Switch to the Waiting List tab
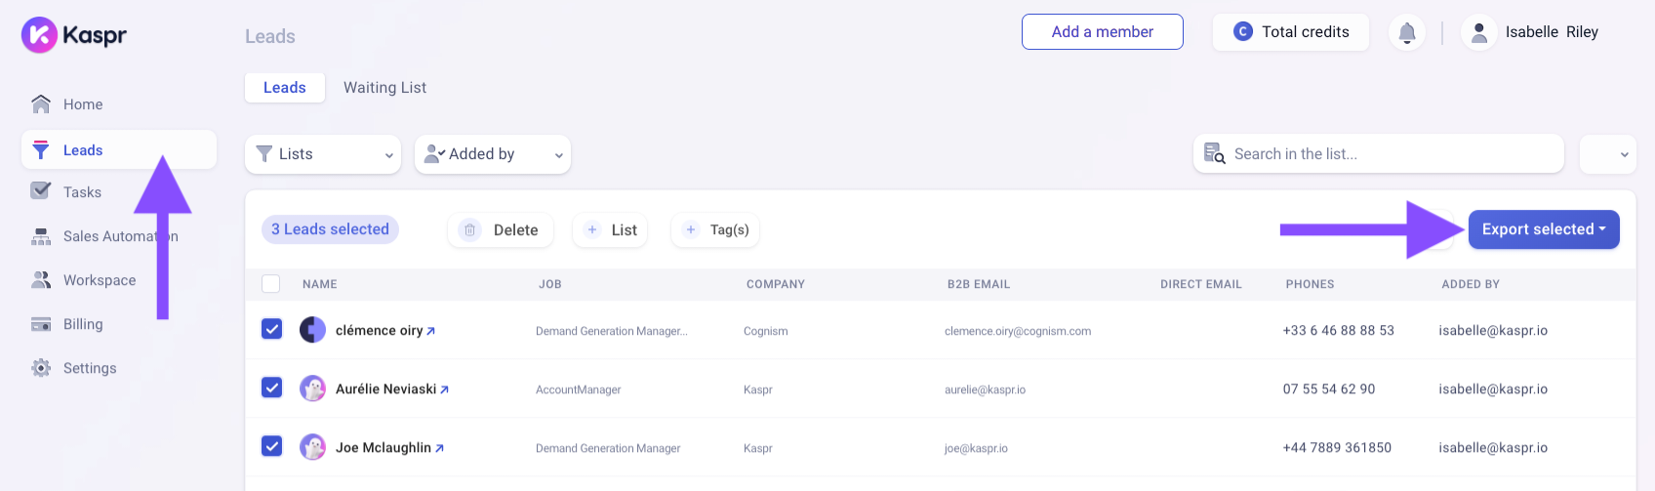Screen dimensions: 1655x491 click(384, 88)
